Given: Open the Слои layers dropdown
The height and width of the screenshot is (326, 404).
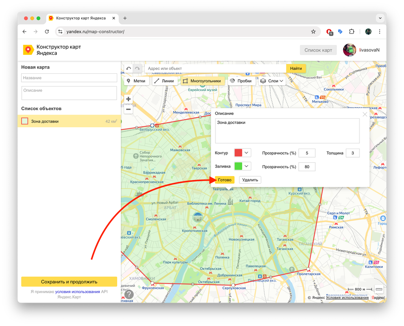Looking at the screenshot, I should click(x=272, y=81).
